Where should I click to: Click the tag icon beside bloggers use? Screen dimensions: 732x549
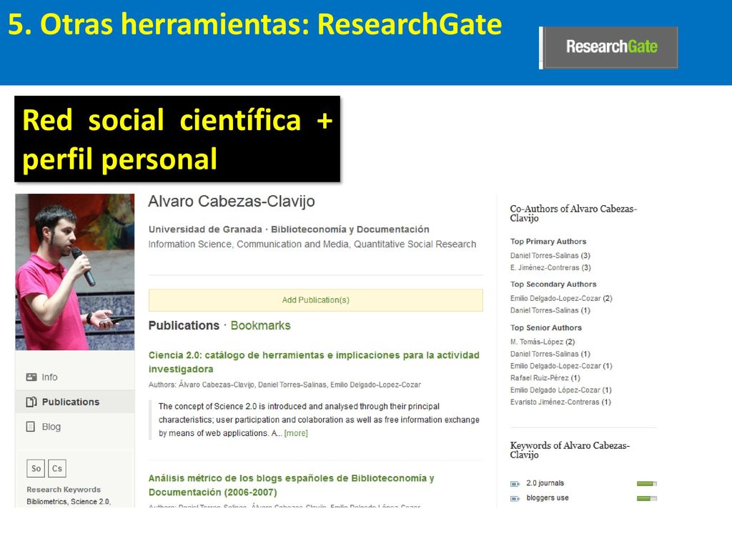tap(515, 498)
